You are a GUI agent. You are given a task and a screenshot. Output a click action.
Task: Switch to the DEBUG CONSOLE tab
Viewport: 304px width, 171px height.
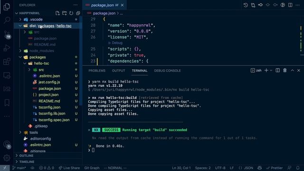pyautogui.click(x=167, y=71)
